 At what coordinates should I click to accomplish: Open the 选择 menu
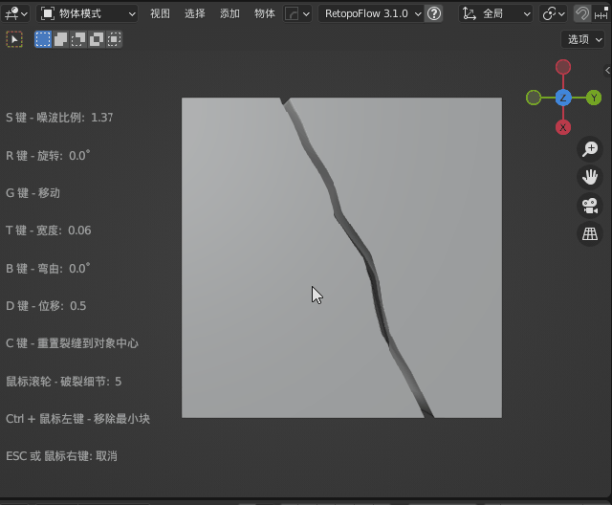(195, 14)
